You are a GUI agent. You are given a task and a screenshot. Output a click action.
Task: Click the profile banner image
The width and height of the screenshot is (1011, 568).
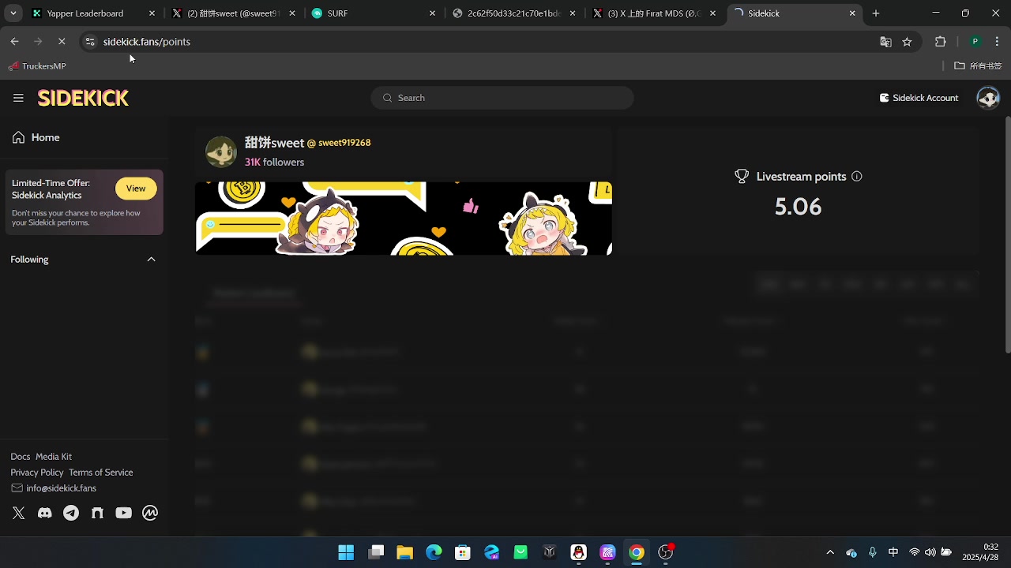[404, 219]
